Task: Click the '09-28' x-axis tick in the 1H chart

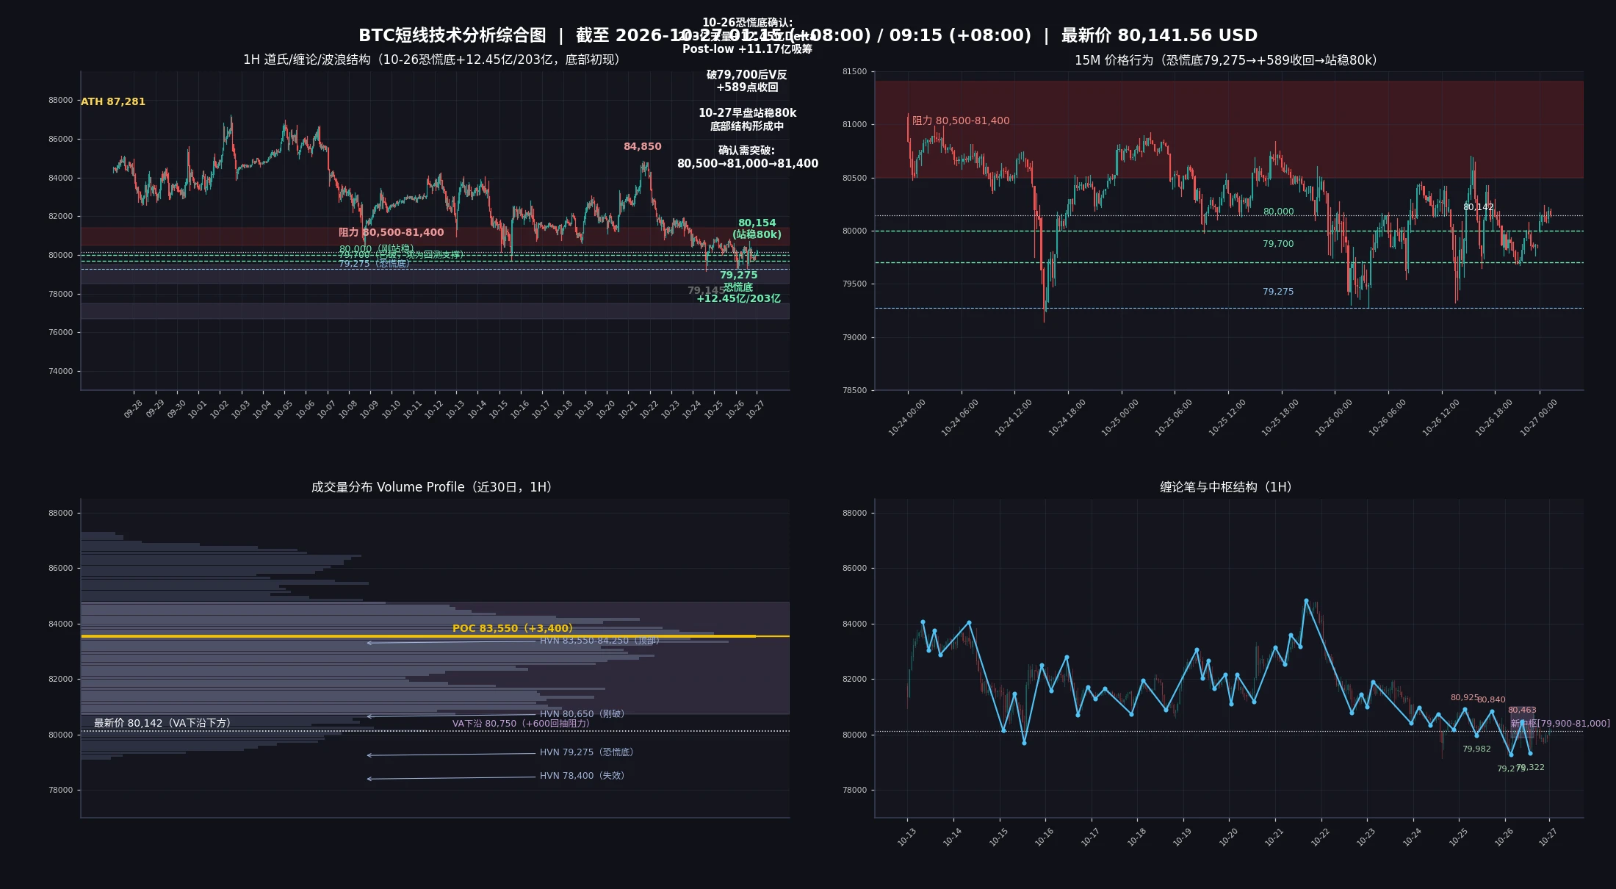Action: click(x=133, y=409)
